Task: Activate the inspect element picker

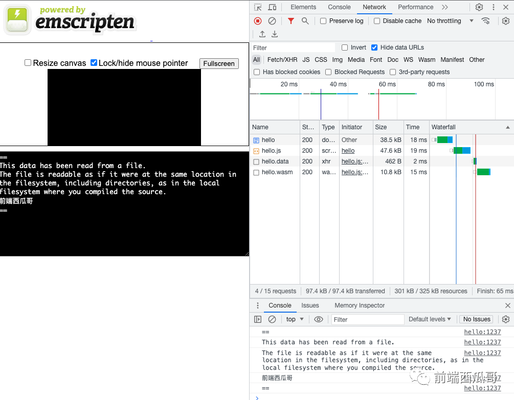Action: [x=258, y=7]
